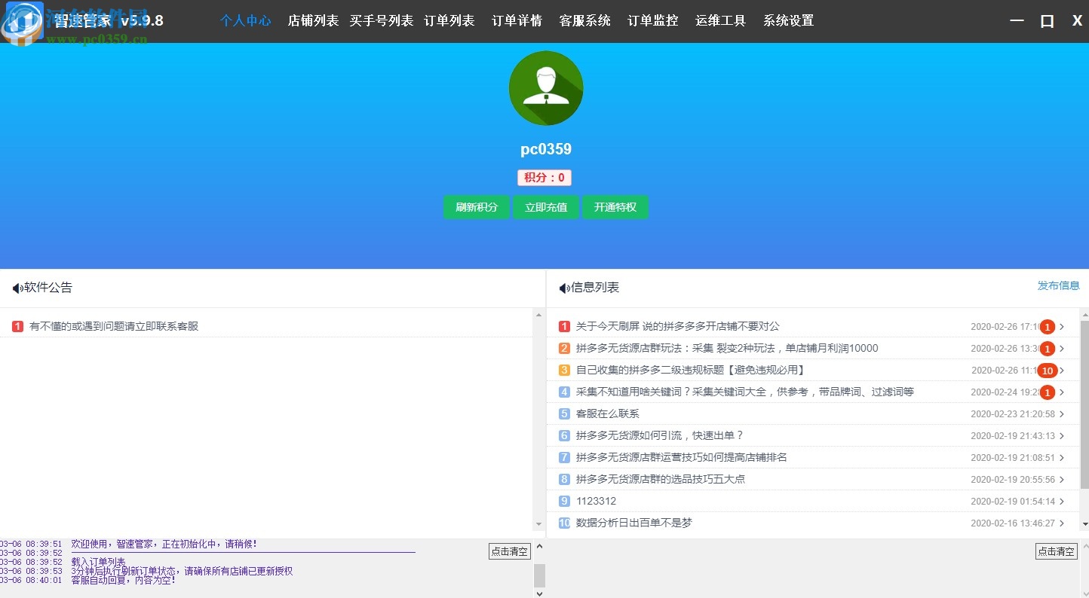The image size is (1089, 598).
Task: Switch to 订单监控 menu item
Action: coord(652,21)
